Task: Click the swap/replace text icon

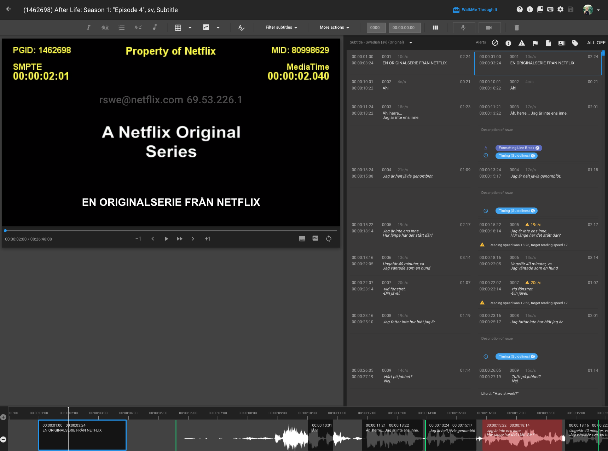Action: coord(206,27)
